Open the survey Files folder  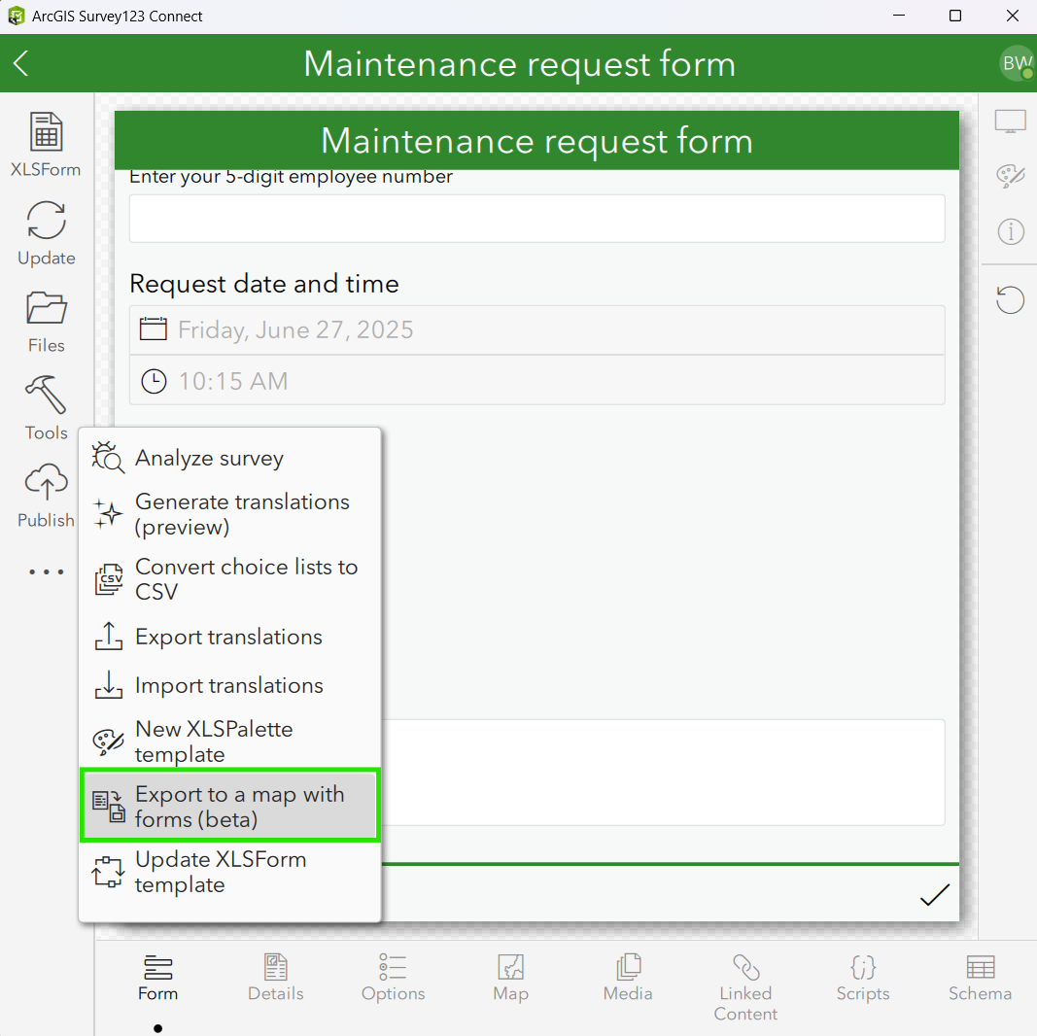pyautogui.click(x=46, y=322)
